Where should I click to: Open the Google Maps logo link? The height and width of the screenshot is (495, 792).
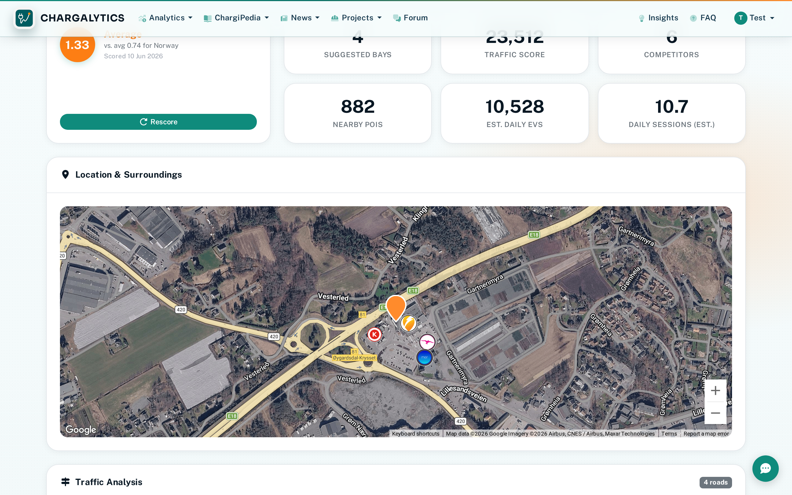tap(81, 430)
